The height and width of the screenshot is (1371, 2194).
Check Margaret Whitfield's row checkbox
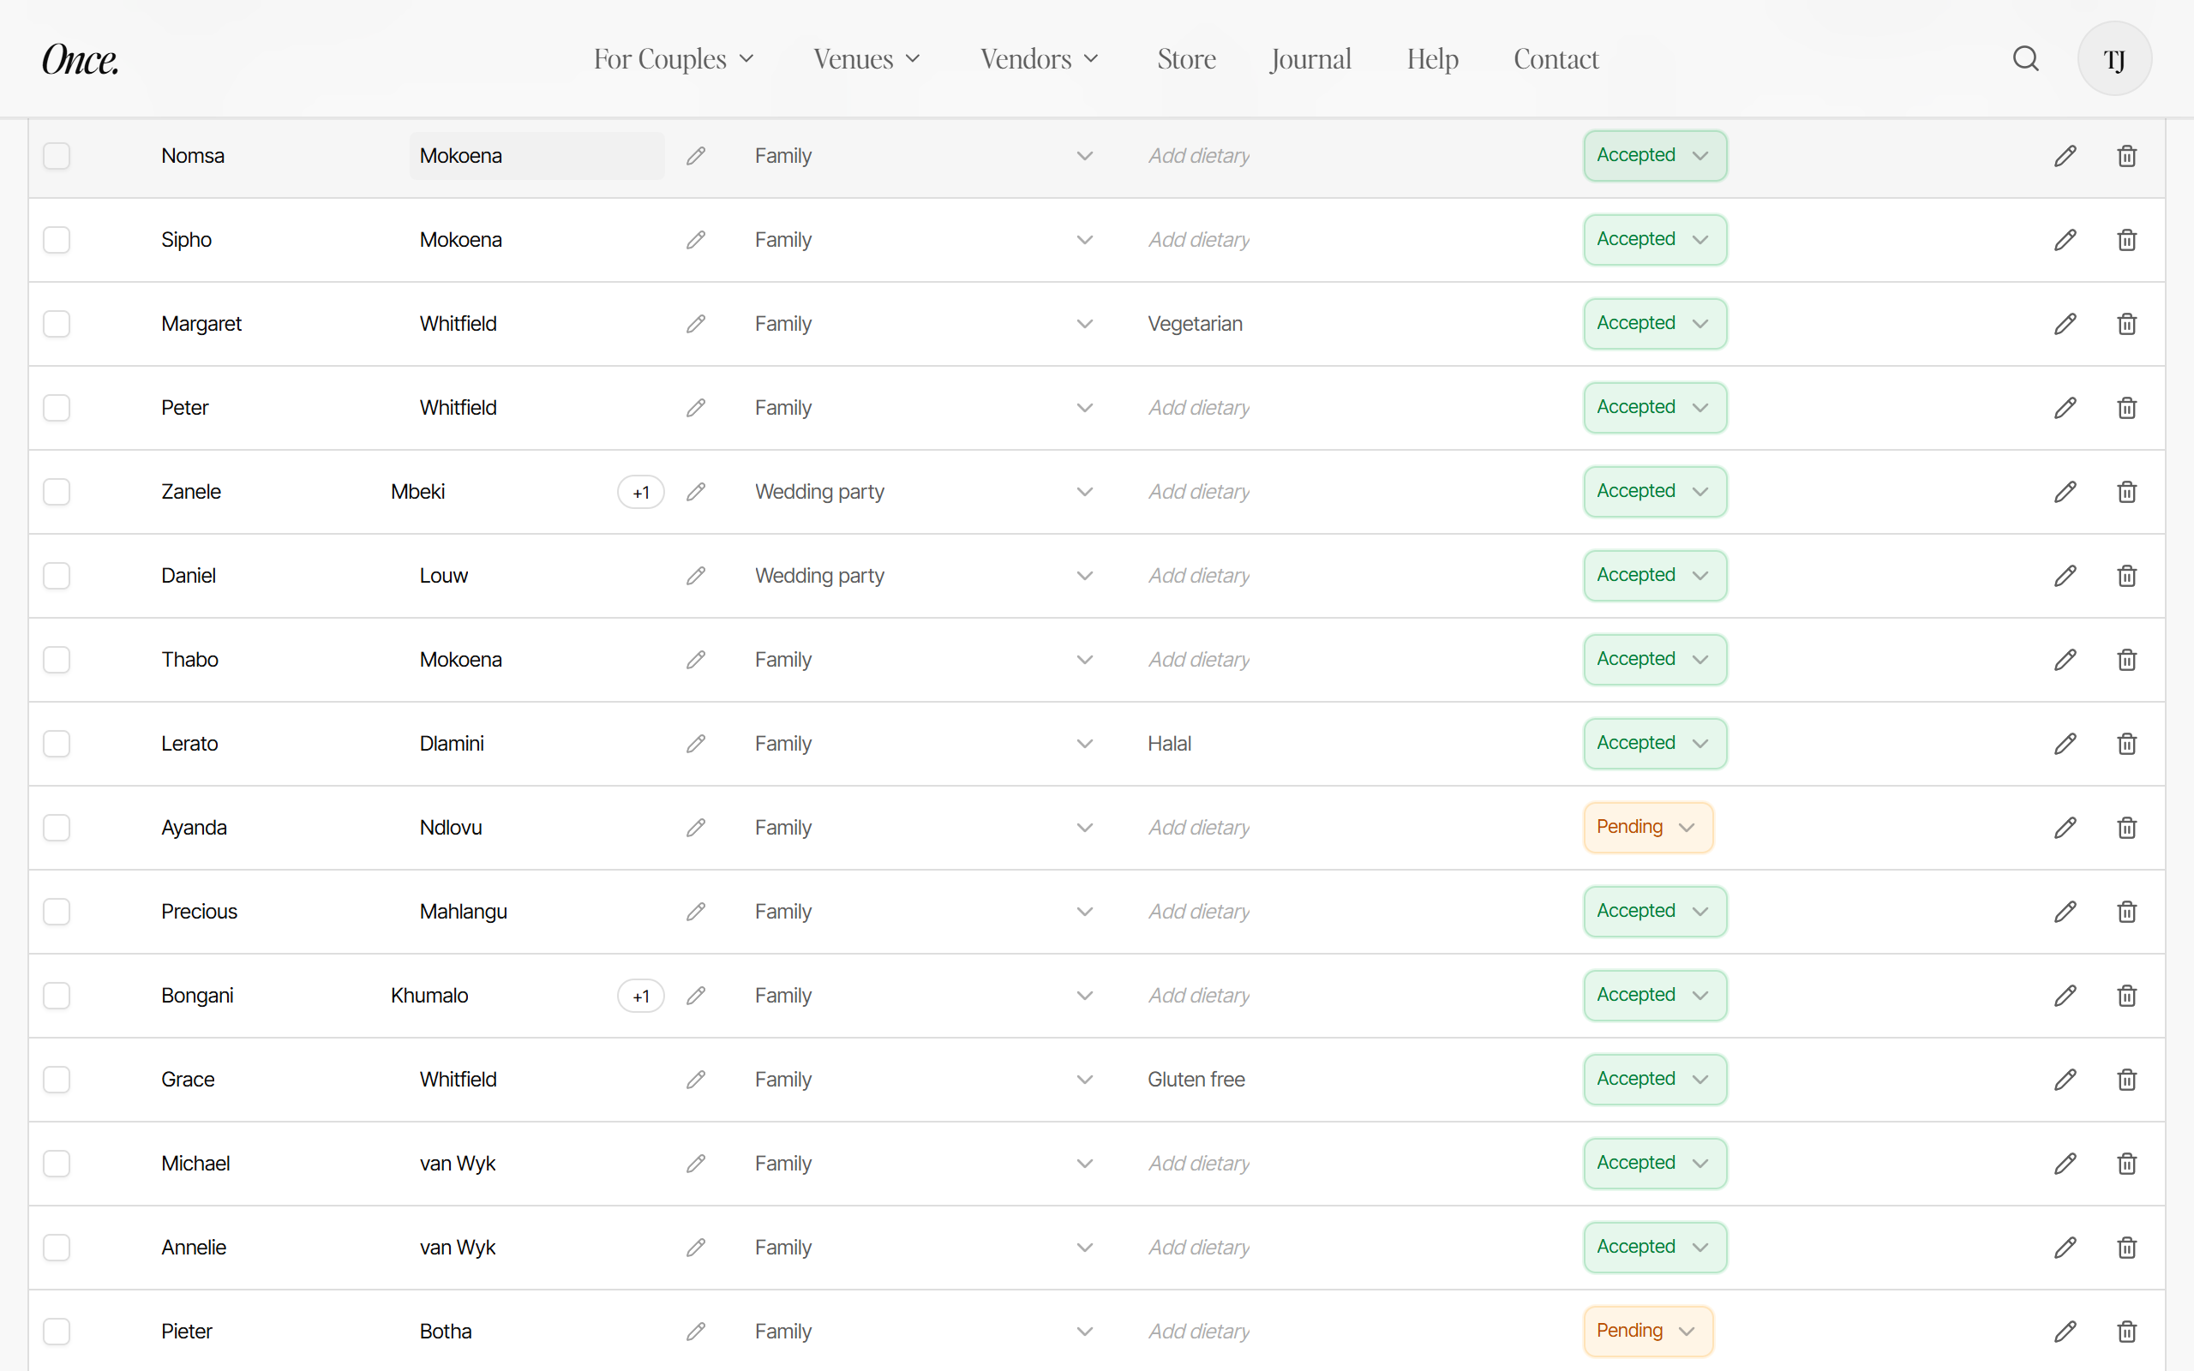[x=57, y=324]
